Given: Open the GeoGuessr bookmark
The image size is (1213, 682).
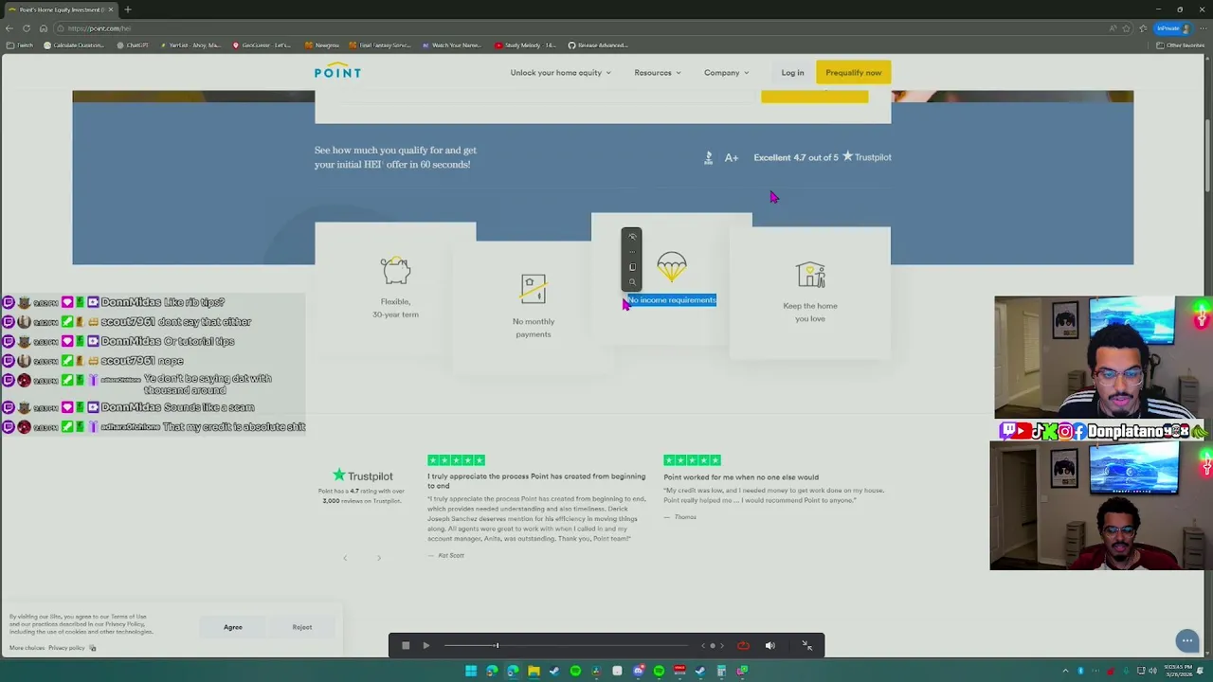Looking at the screenshot, I should [261, 45].
